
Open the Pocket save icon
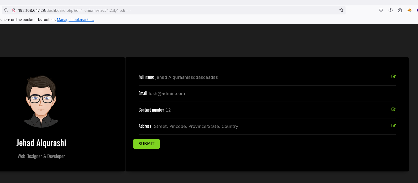381,10
